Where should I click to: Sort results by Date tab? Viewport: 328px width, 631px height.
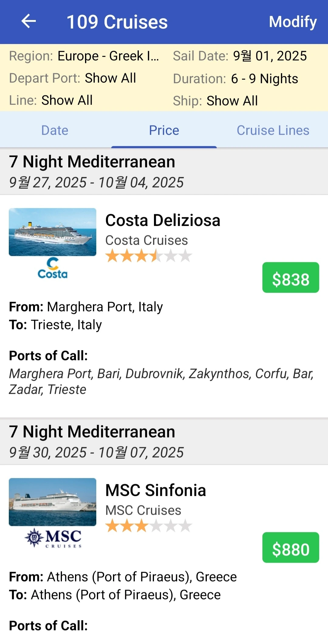click(55, 130)
